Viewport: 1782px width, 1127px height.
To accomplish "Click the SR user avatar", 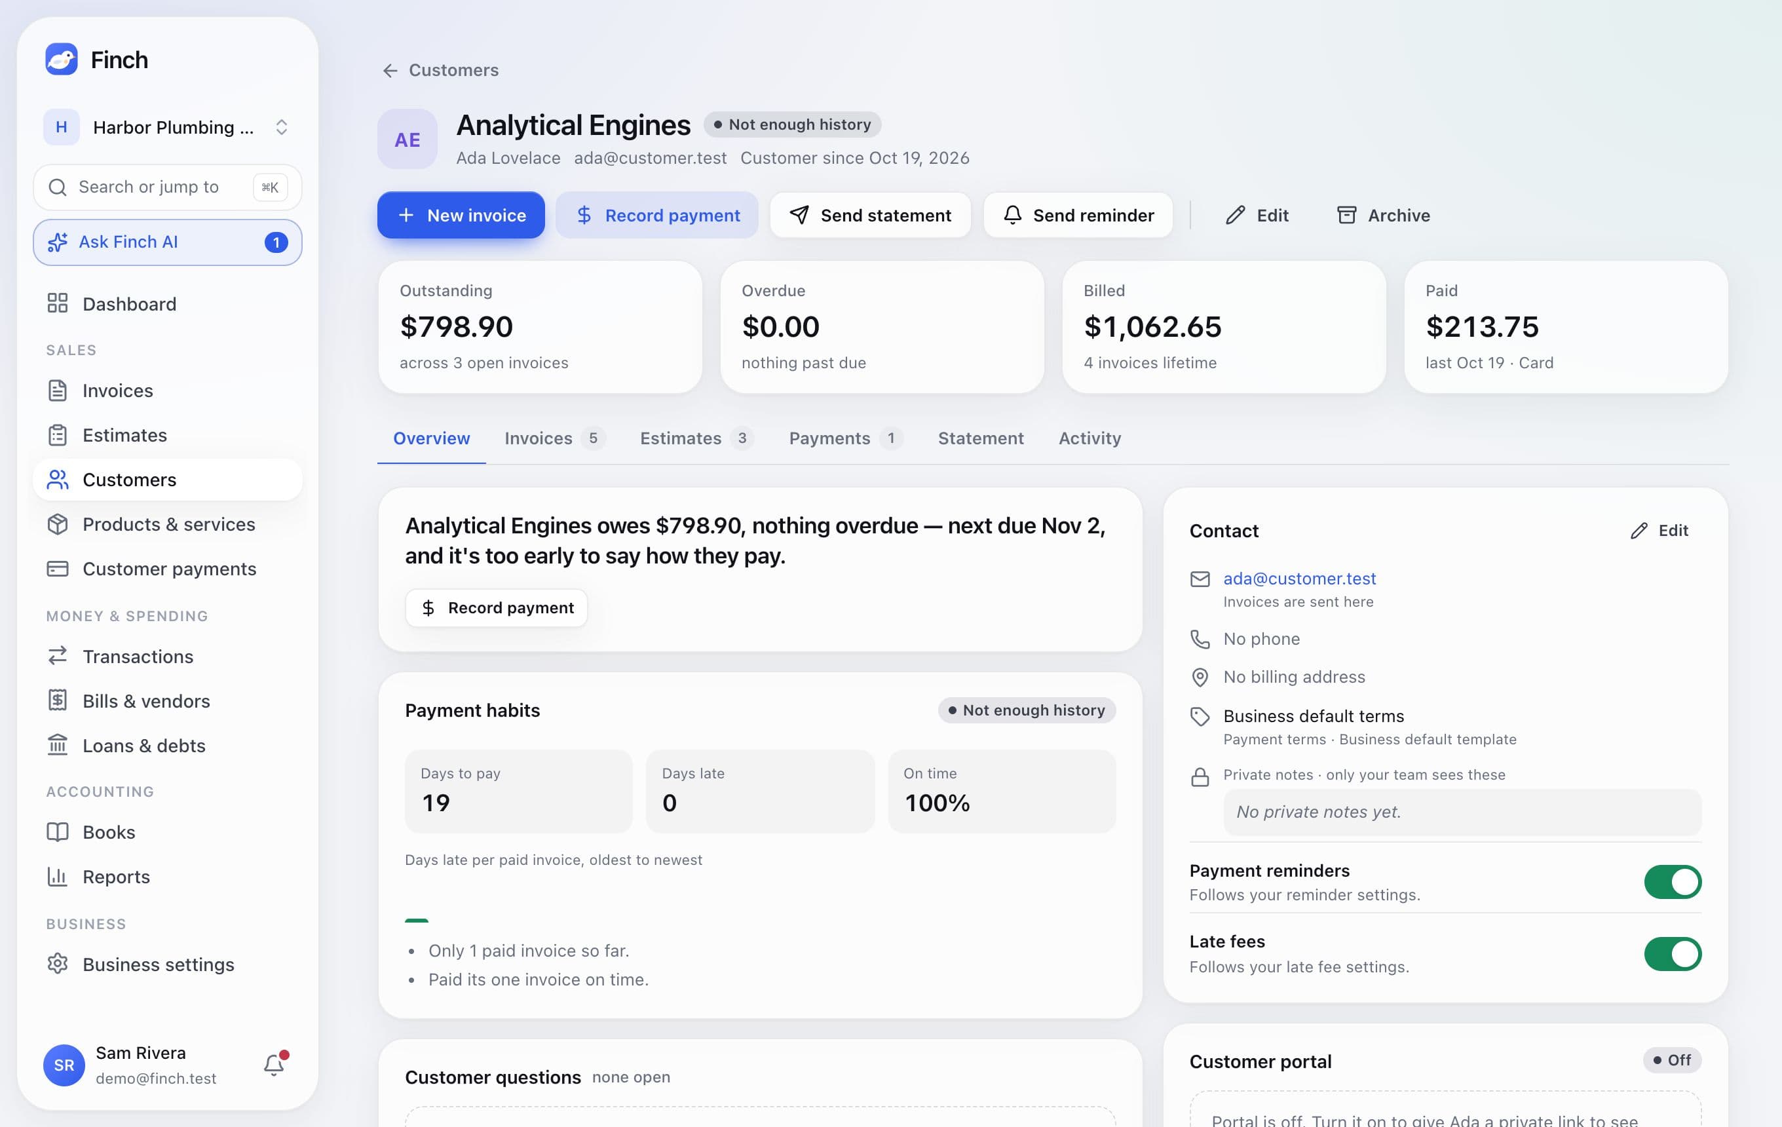I will pyautogui.click(x=64, y=1065).
